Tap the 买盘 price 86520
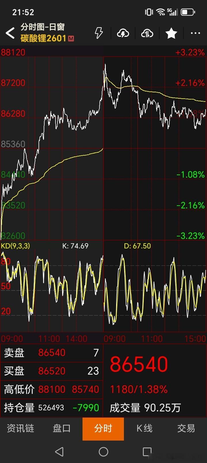 click(52, 371)
